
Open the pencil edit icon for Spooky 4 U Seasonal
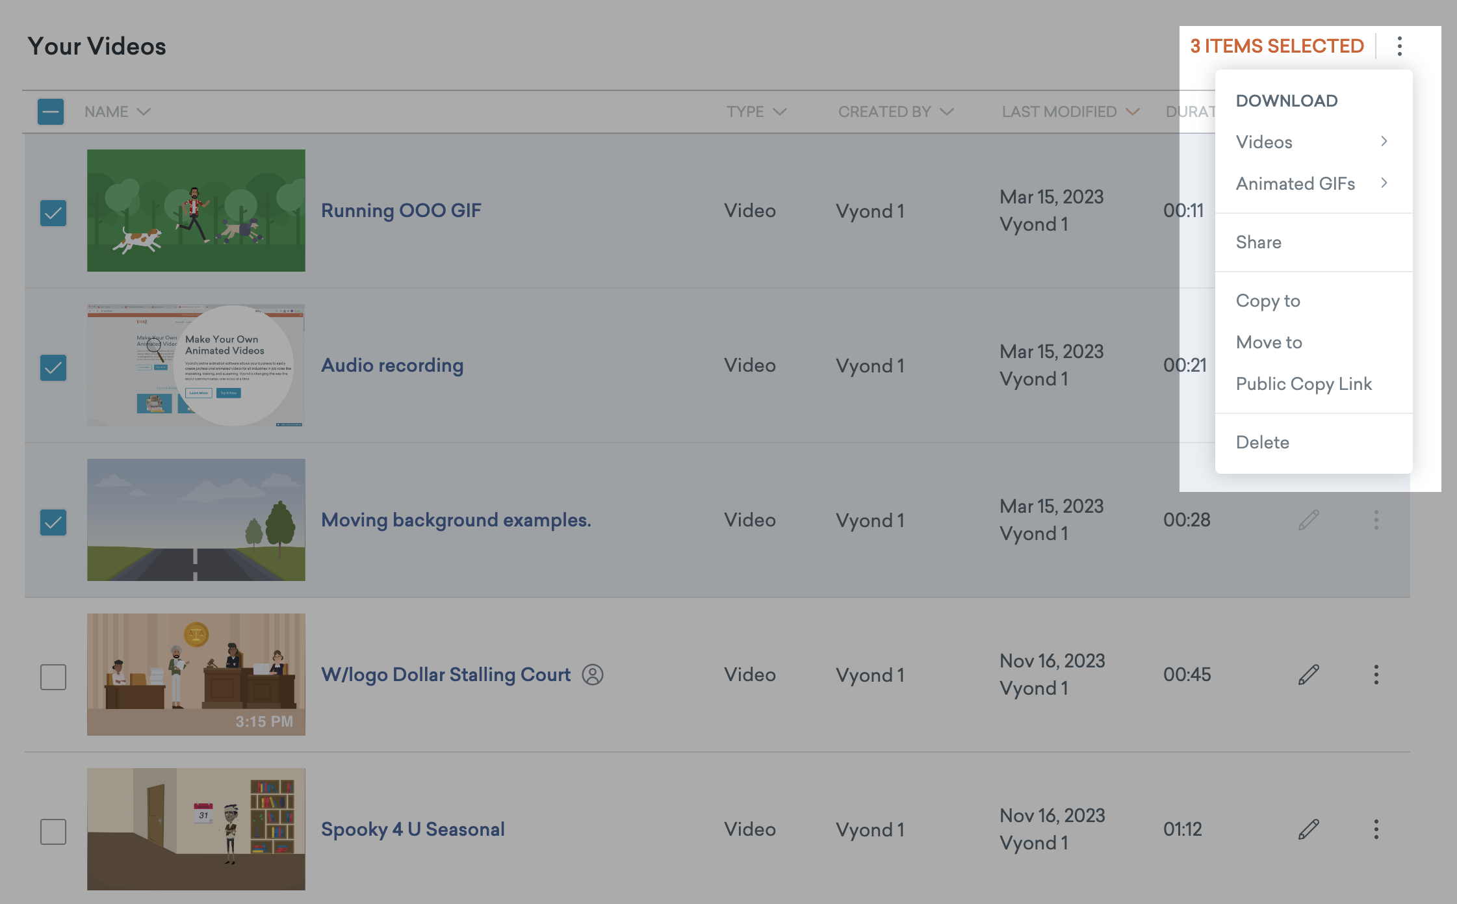tap(1308, 829)
